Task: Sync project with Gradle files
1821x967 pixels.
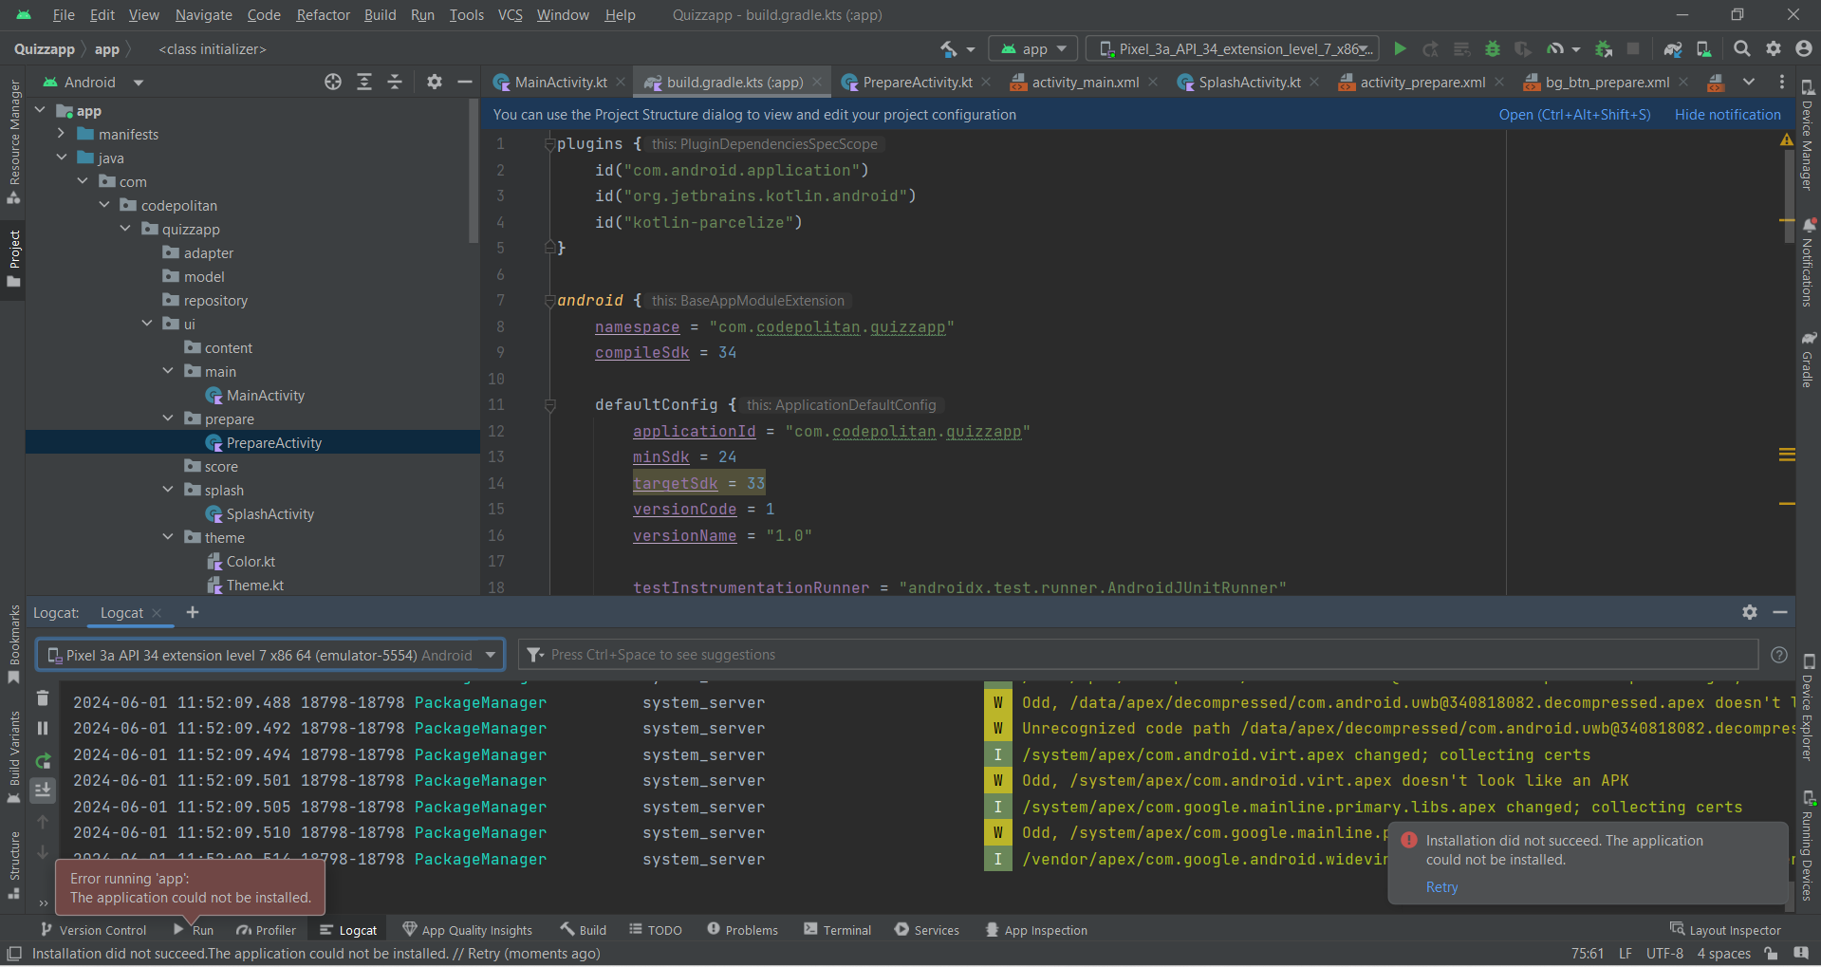Action: (x=1672, y=48)
